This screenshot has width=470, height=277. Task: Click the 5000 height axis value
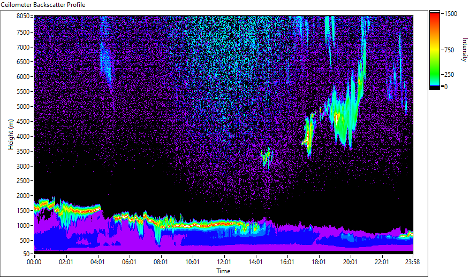[x=23, y=107]
